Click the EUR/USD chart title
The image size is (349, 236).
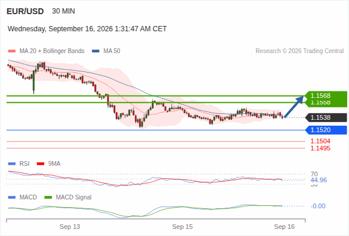point(25,11)
